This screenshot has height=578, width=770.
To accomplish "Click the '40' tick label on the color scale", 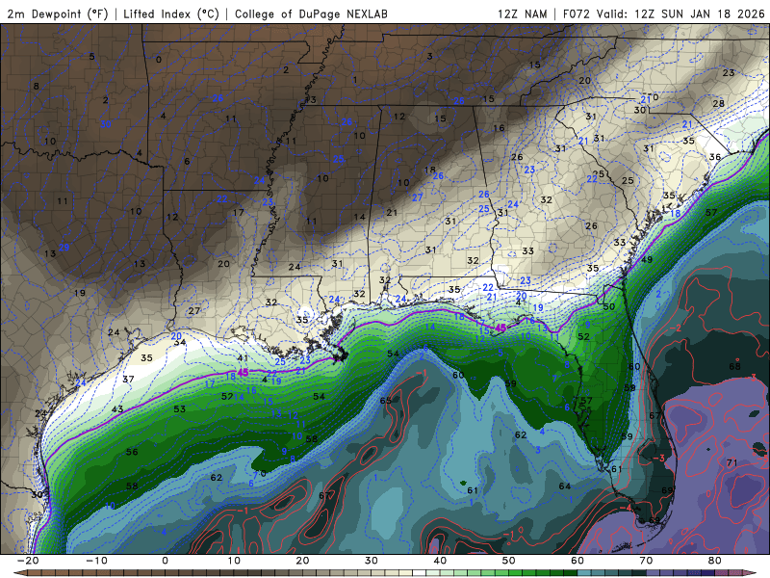I will 440,561.
